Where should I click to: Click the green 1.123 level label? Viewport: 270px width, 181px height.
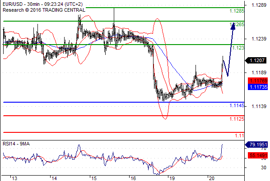238,48
